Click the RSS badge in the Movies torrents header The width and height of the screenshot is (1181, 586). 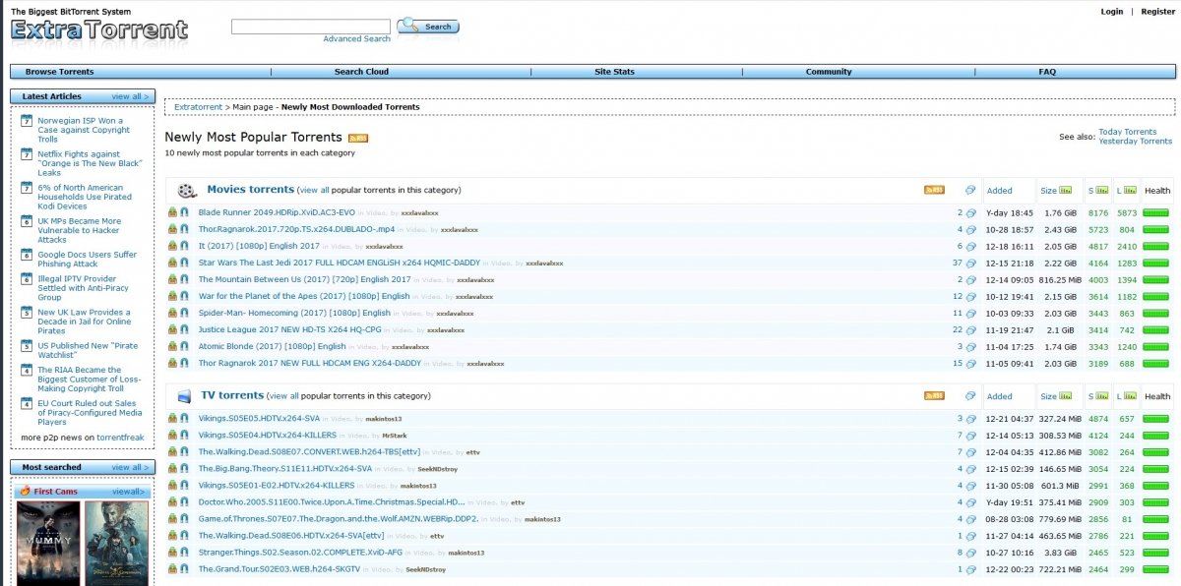click(x=934, y=190)
